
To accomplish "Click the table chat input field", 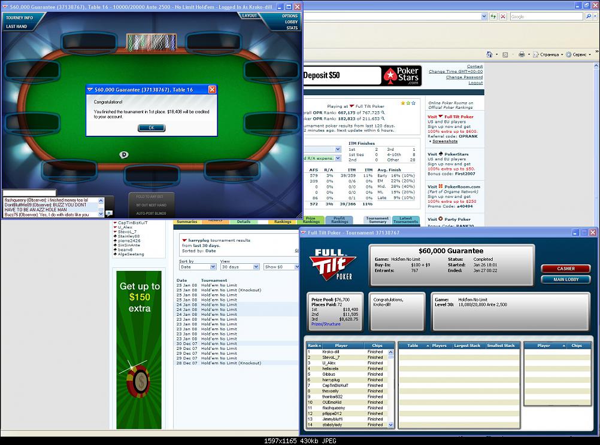I will 29,193.
